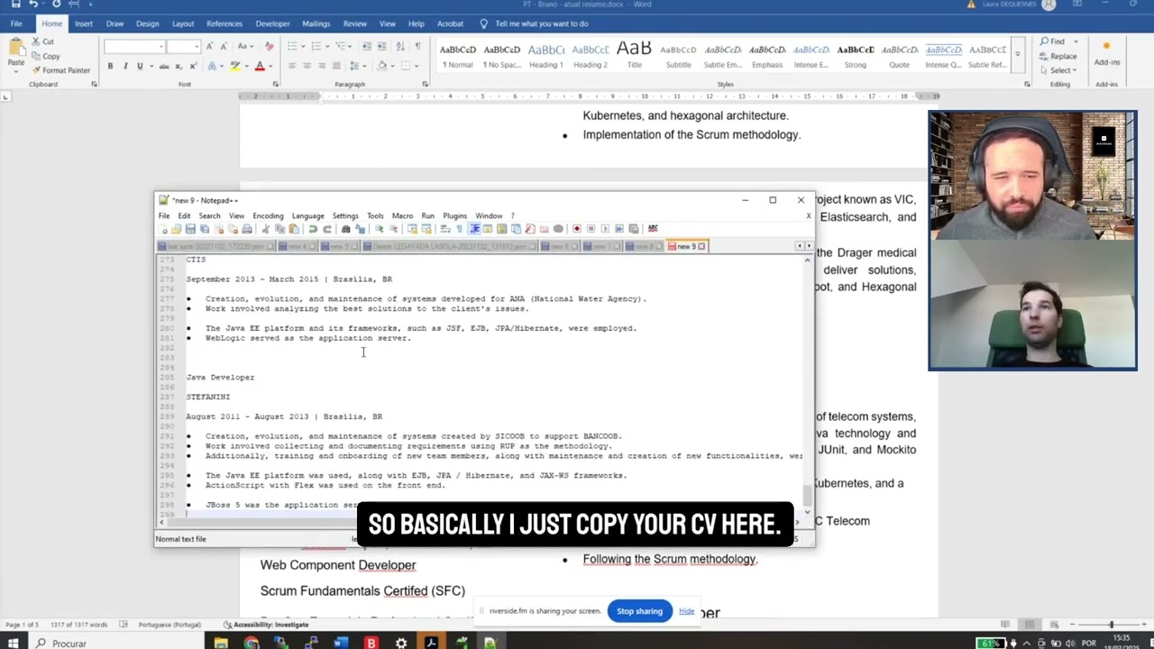Click Undo icon in Notepad++ toolbar
The width and height of the screenshot is (1154, 649).
tap(313, 229)
